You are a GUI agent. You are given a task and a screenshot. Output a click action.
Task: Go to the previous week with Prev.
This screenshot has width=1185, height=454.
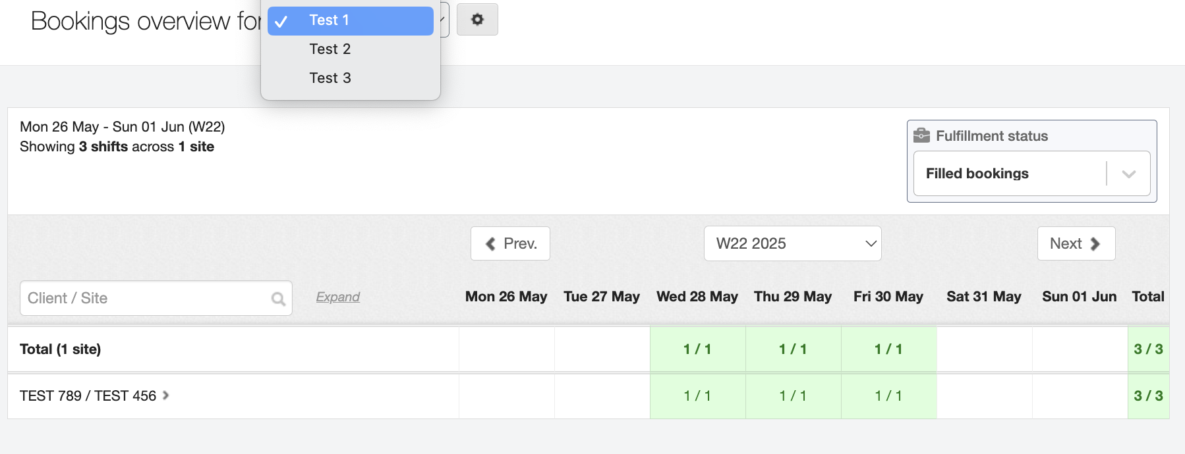tap(510, 243)
